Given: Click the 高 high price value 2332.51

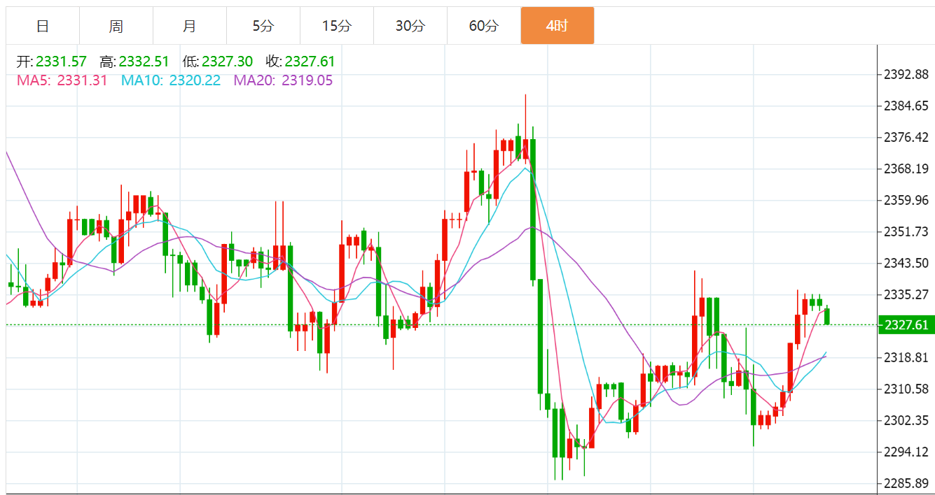Looking at the screenshot, I should pyautogui.click(x=144, y=62).
